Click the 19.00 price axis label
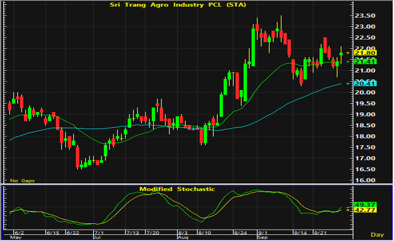This screenshot has height=241, width=394. click(365, 114)
